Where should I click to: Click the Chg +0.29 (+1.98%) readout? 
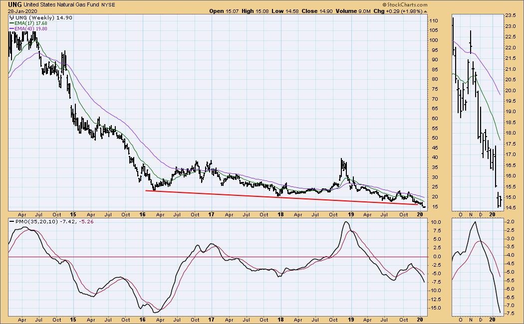401,11
